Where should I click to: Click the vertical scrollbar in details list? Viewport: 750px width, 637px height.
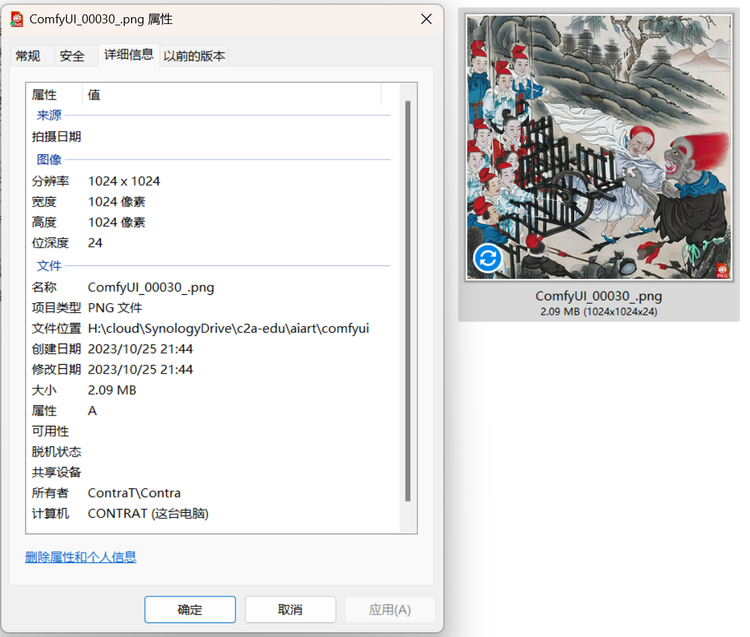(x=408, y=300)
